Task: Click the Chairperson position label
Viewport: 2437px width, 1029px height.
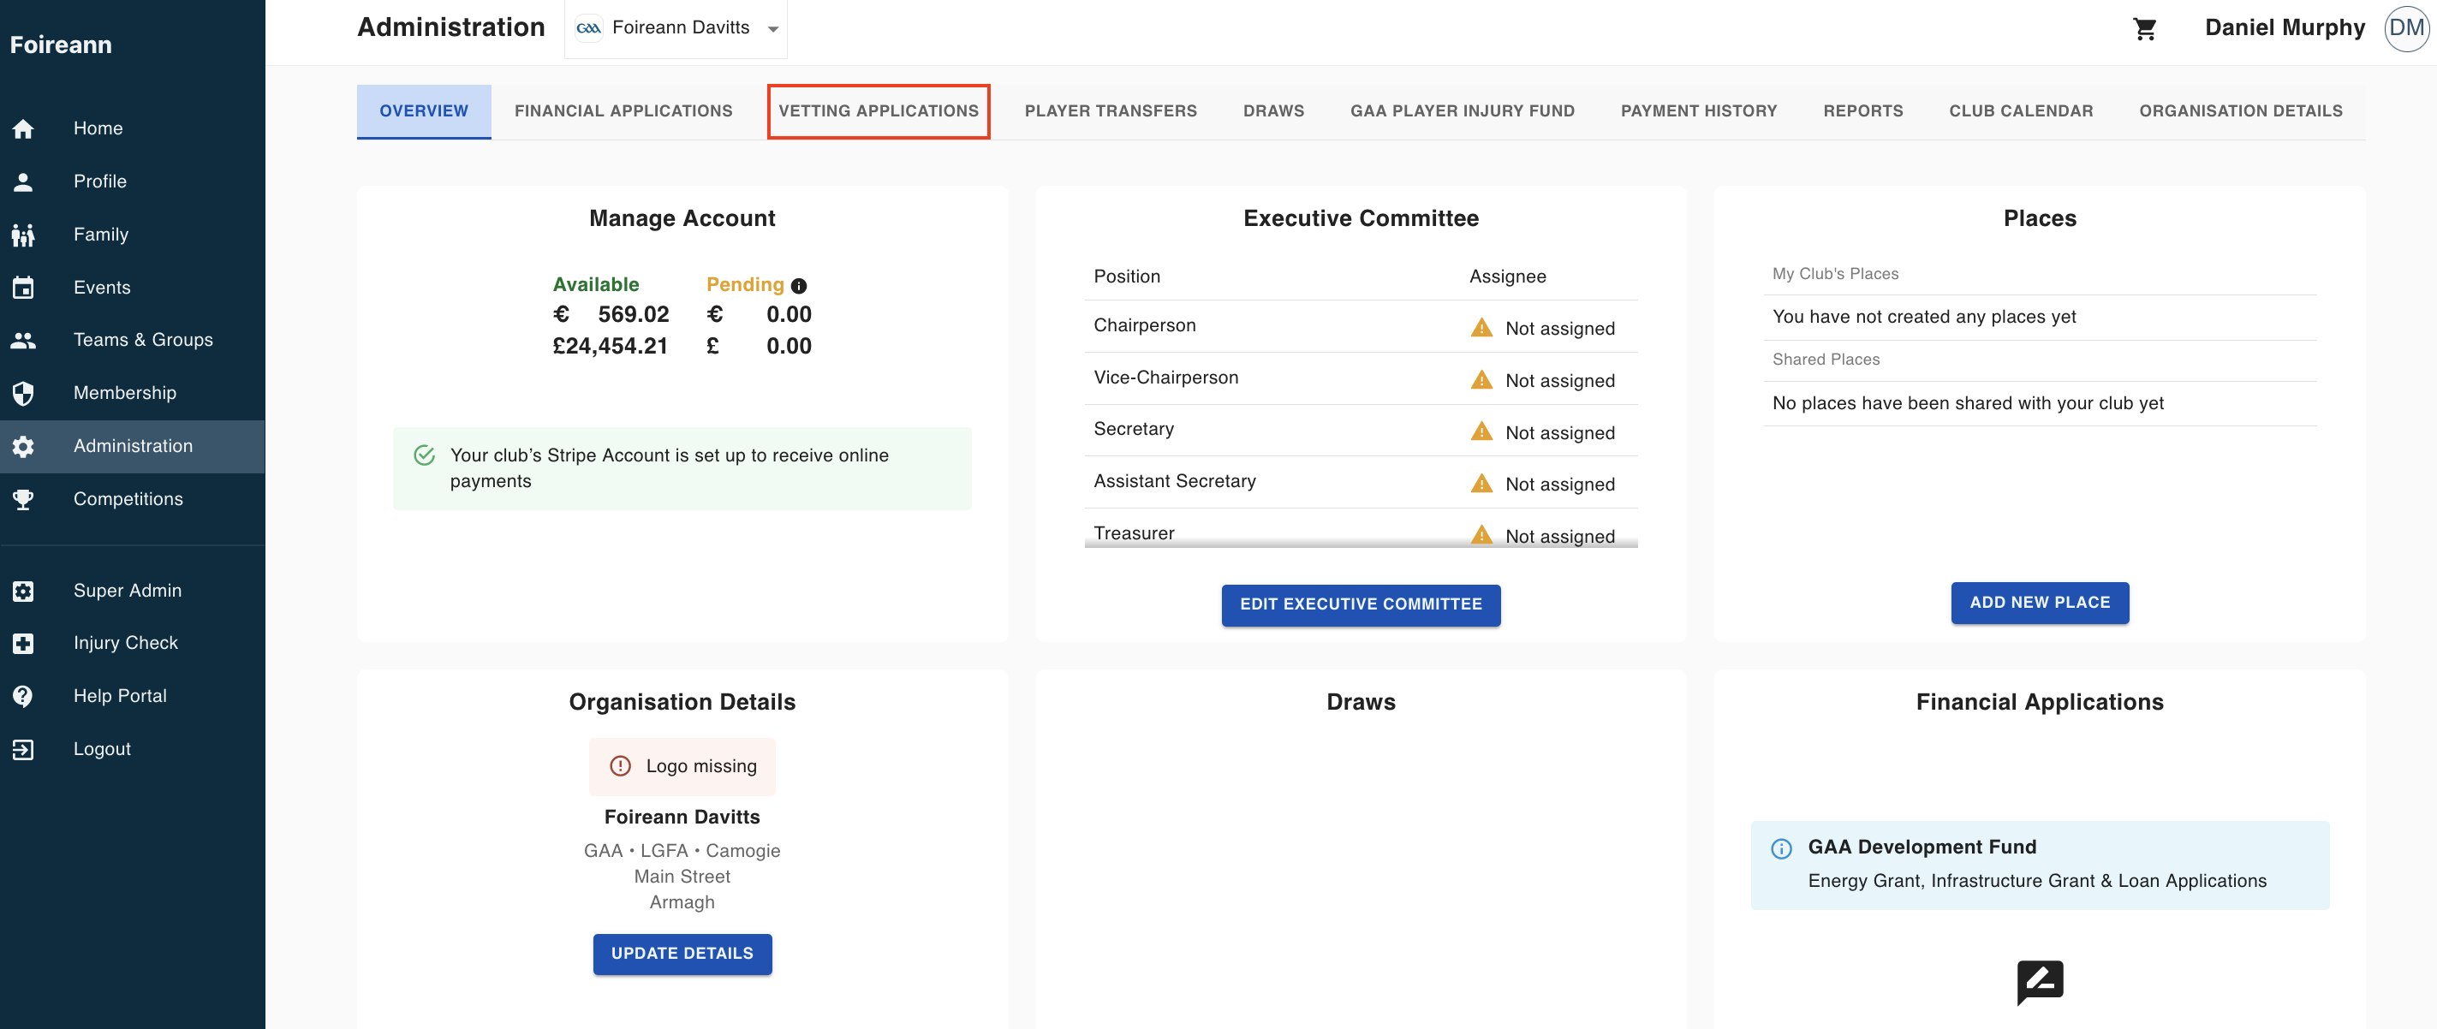Action: 1145,325
